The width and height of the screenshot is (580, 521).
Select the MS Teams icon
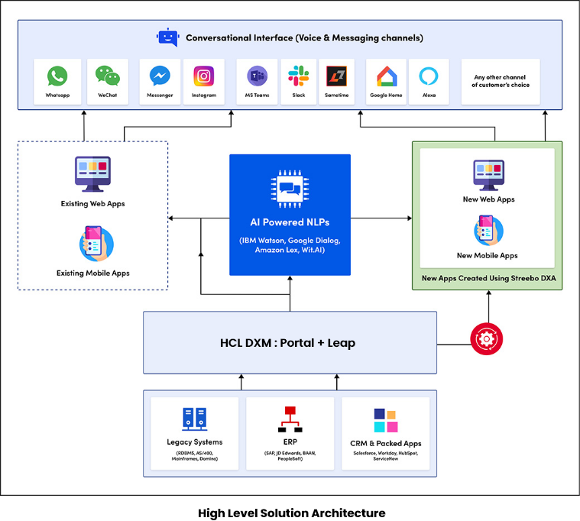tap(257, 76)
